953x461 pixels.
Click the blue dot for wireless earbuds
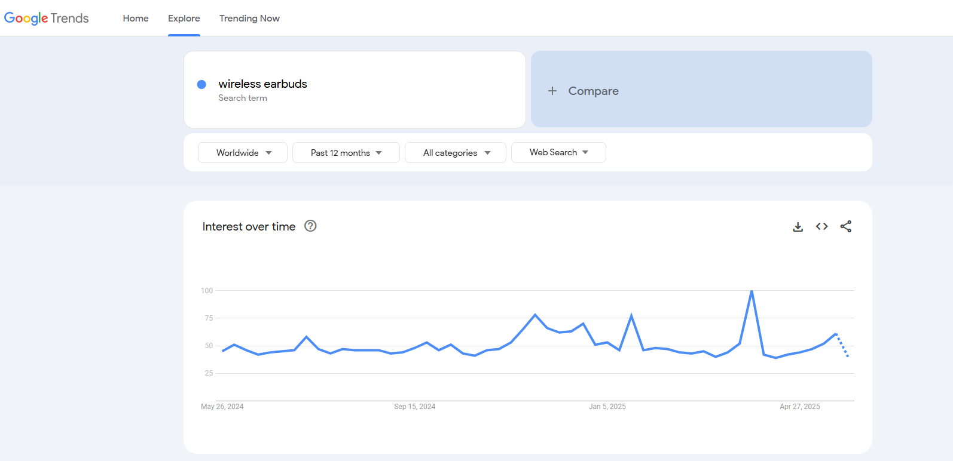[201, 84]
